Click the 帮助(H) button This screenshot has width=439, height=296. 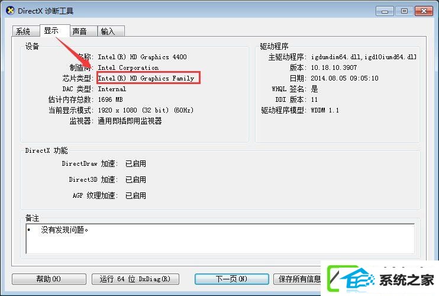(49, 279)
